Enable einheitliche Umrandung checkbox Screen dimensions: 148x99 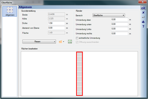(77, 38)
